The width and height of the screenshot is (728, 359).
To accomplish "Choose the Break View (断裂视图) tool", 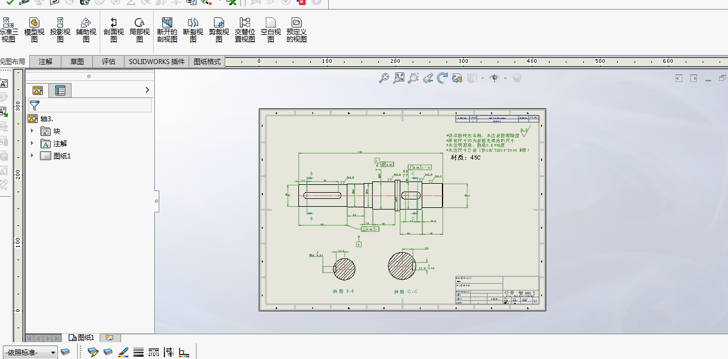I will (193, 30).
